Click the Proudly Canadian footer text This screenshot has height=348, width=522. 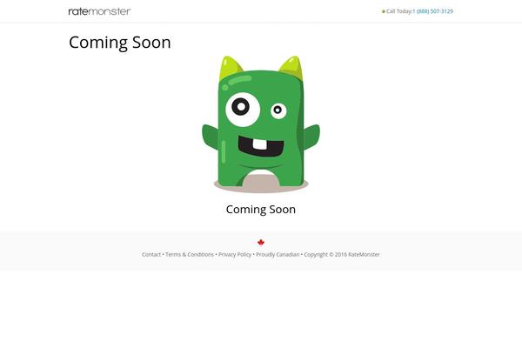click(278, 254)
